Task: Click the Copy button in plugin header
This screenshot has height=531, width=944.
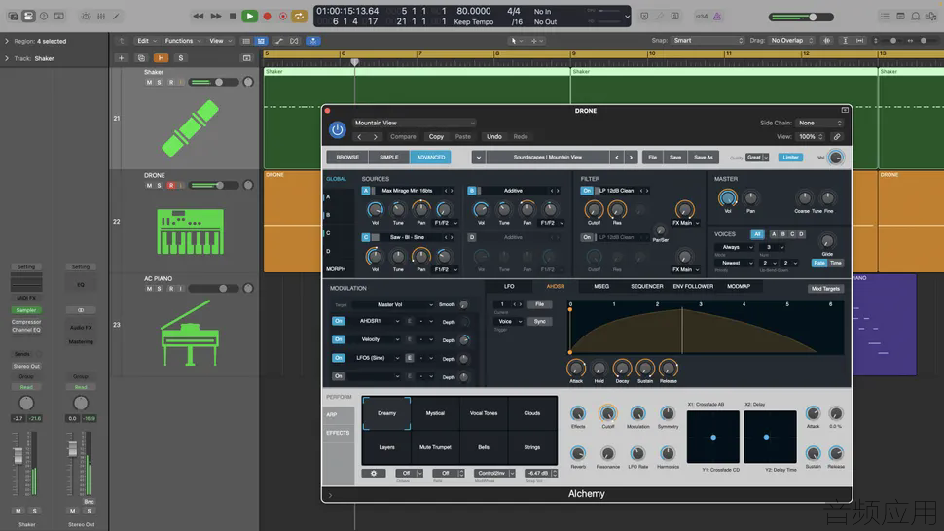Action: click(x=437, y=136)
